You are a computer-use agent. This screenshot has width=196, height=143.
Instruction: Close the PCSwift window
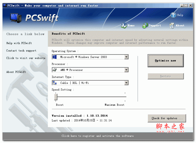(190, 6)
